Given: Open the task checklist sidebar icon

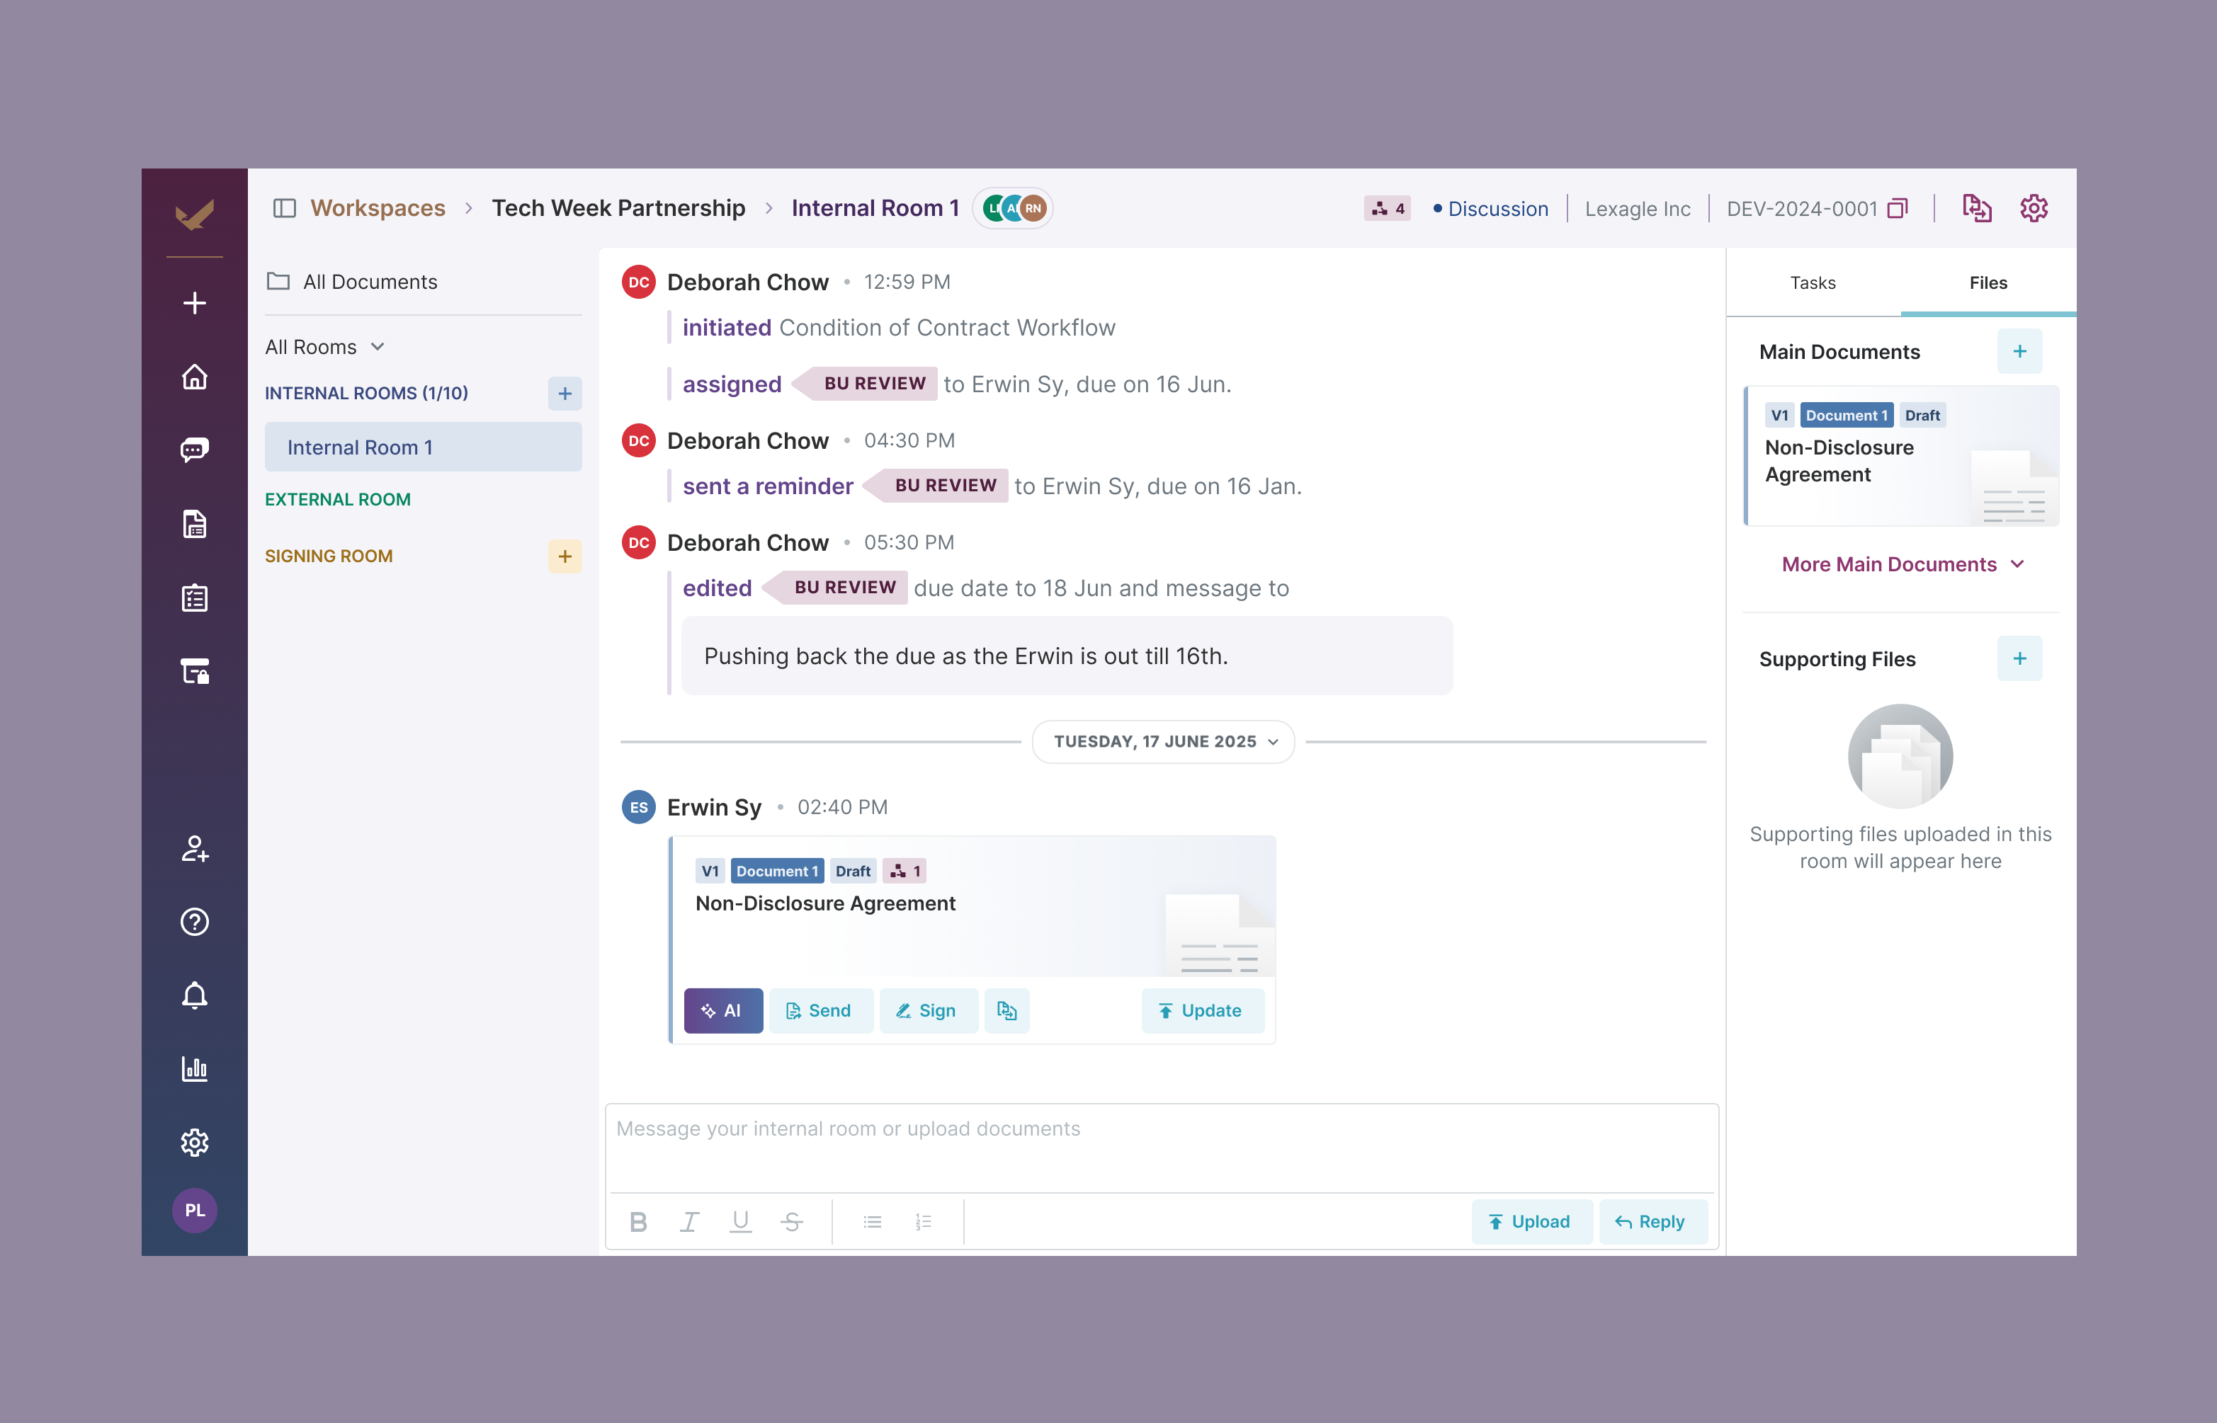Looking at the screenshot, I should (x=194, y=598).
